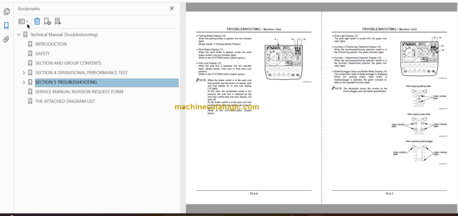Image resolution: width=458 pixels, height=216 pixels.
Task: Add a new bookmark icon
Action: tap(47, 21)
